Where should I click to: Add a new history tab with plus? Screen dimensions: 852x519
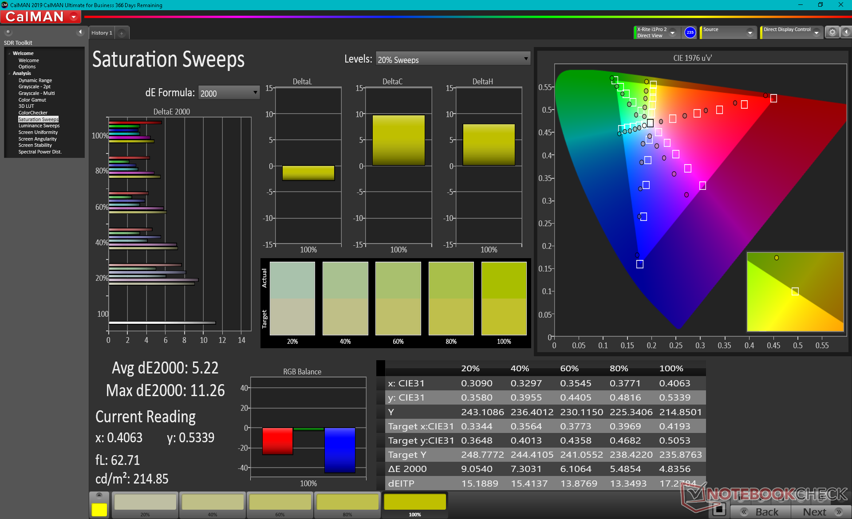pos(122,33)
